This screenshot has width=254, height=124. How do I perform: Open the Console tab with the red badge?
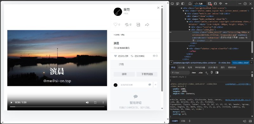point(210,3)
